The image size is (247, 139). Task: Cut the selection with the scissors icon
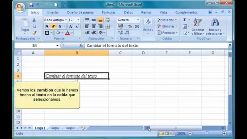(34, 20)
